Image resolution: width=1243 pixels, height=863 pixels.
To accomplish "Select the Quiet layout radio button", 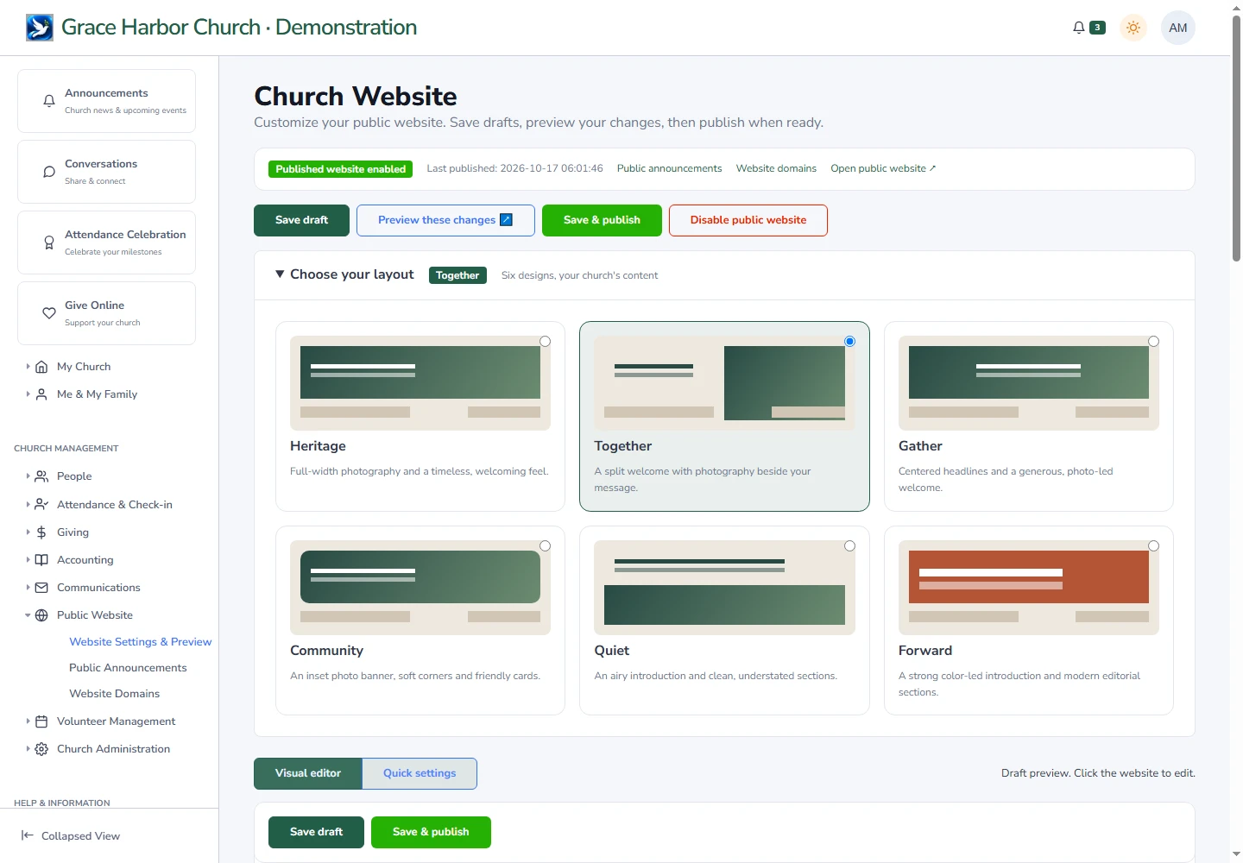I will (849, 546).
